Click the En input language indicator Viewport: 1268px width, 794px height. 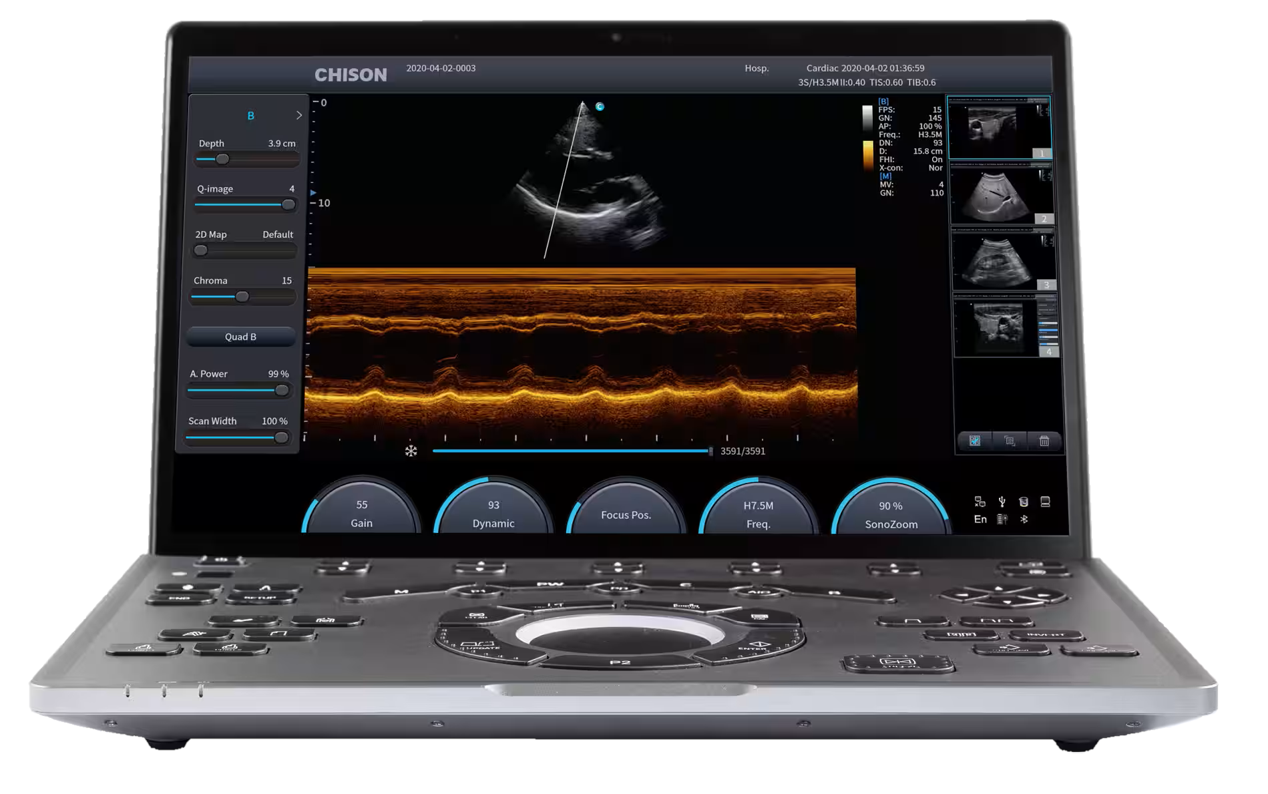(980, 519)
